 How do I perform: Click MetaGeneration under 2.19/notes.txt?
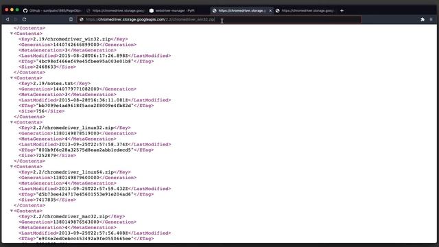[x=67, y=95]
